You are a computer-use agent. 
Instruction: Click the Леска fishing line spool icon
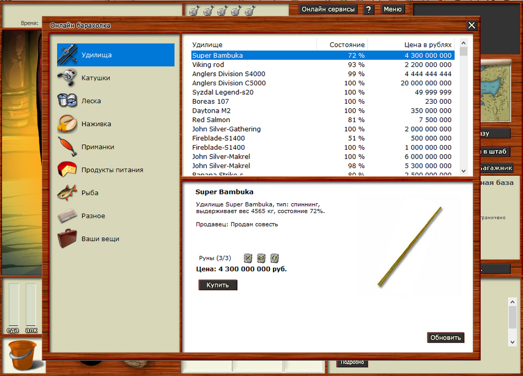click(x=67, y=101)
